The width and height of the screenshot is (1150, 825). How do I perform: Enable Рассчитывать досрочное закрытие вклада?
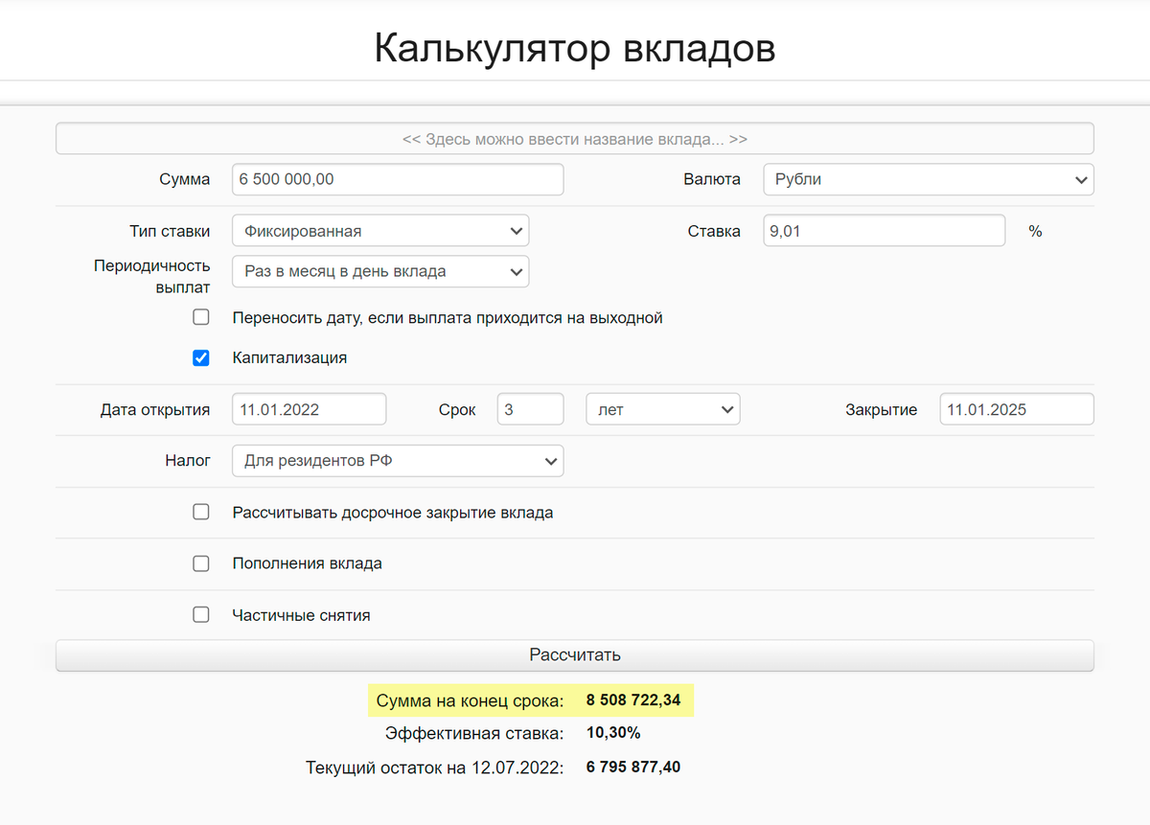coord(201,512)
